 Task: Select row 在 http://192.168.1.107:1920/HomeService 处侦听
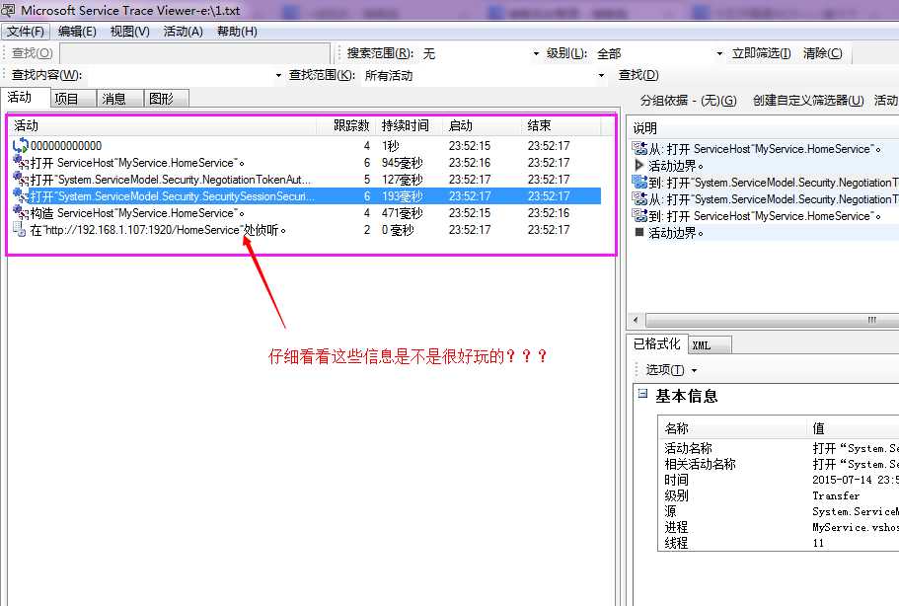[x=306, y=230]
